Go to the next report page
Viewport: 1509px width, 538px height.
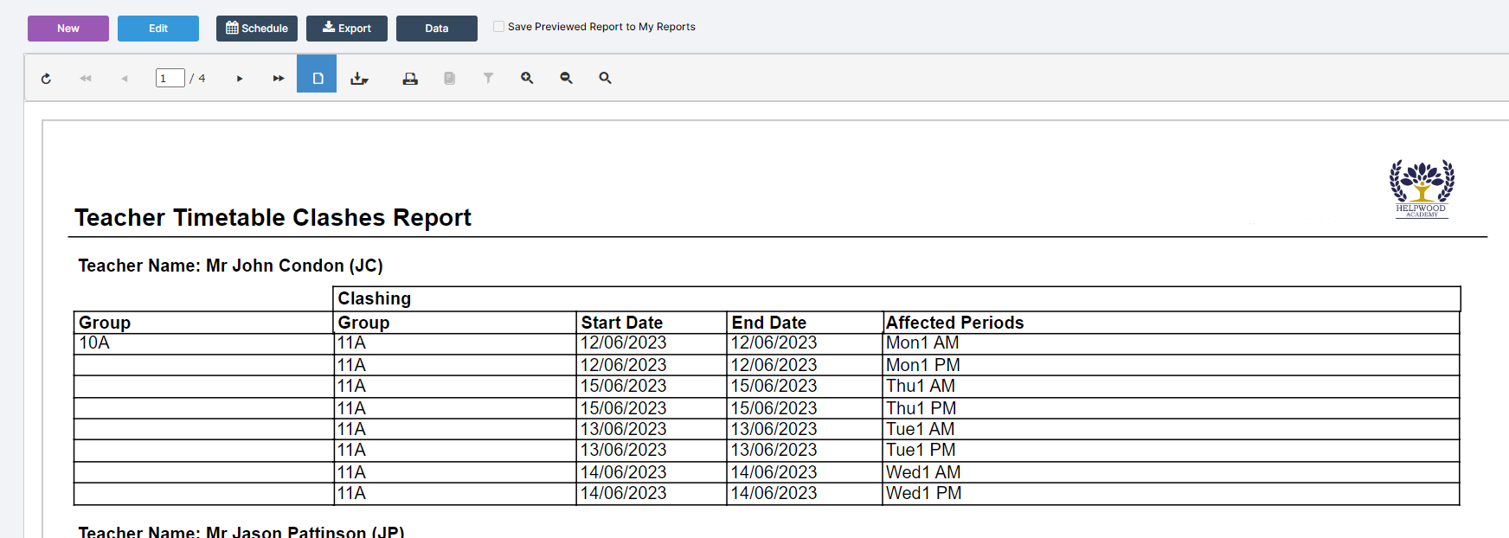pos(240,79)
